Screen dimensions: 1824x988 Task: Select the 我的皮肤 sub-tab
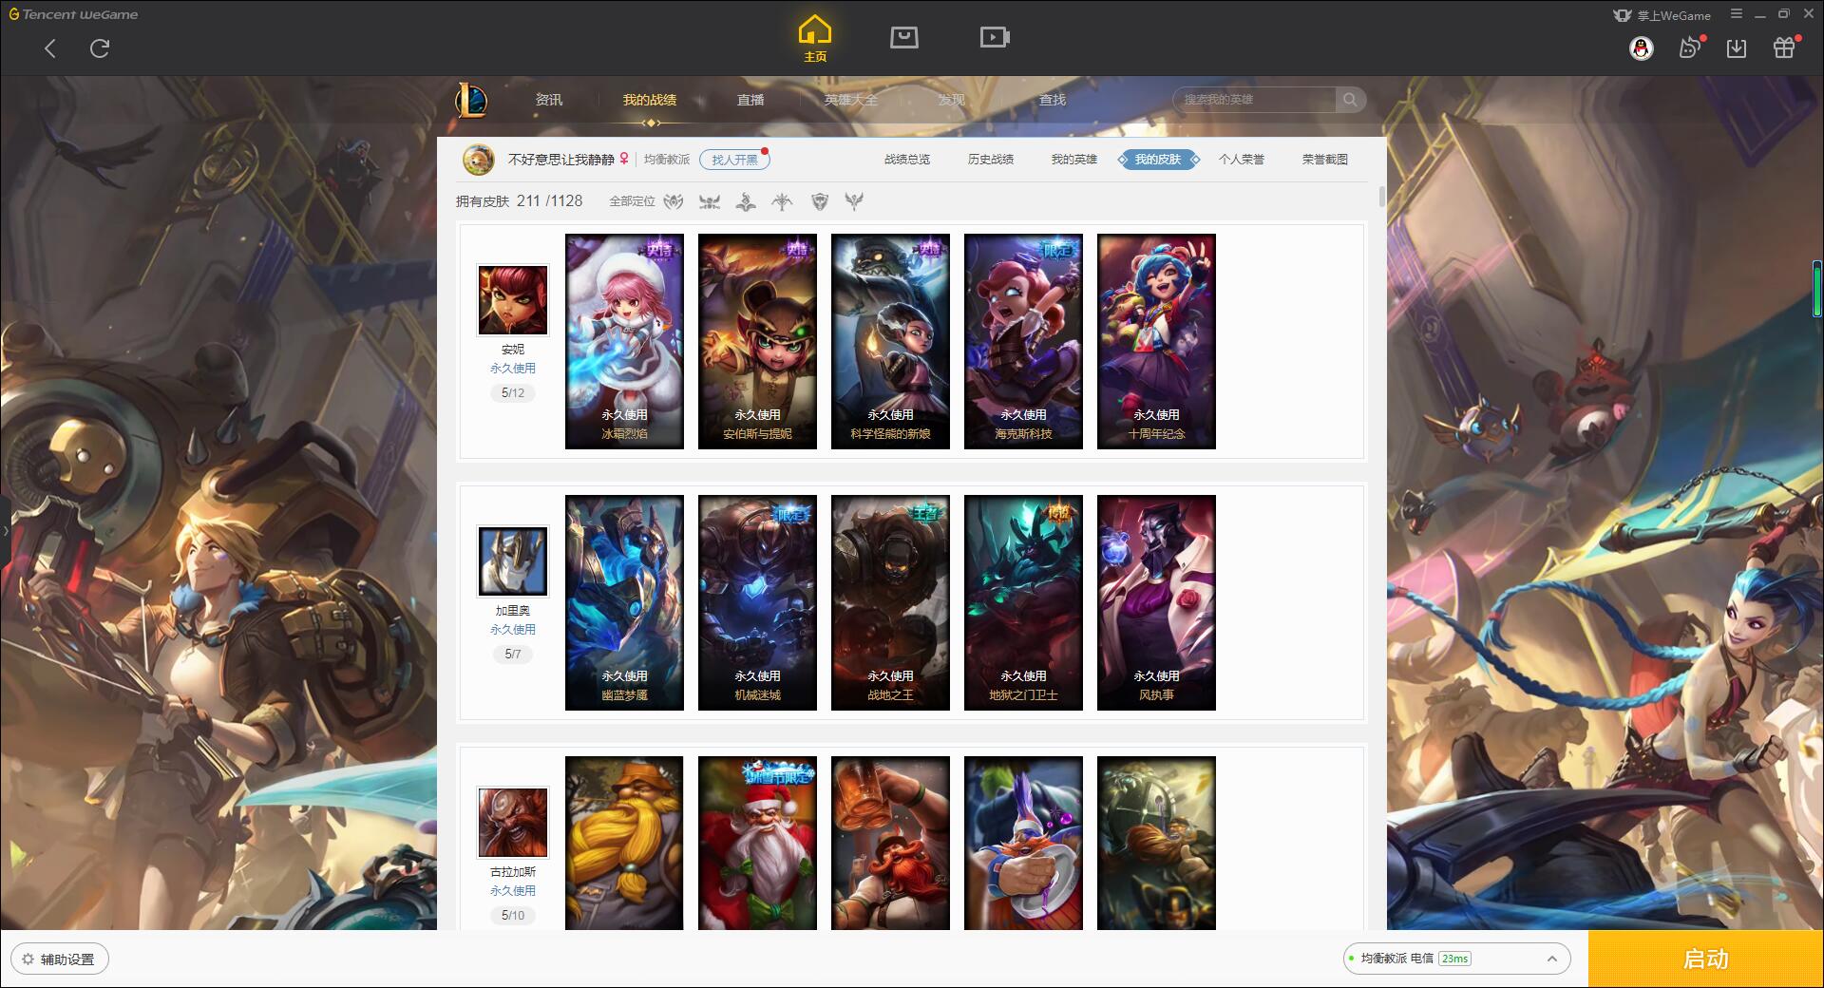tap(1158, 160)
